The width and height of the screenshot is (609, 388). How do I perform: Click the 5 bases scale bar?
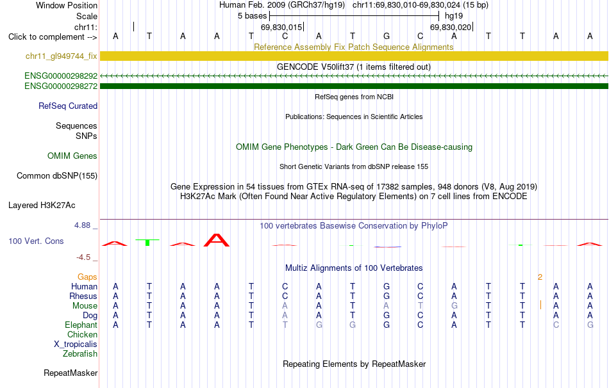pos(355,16)
